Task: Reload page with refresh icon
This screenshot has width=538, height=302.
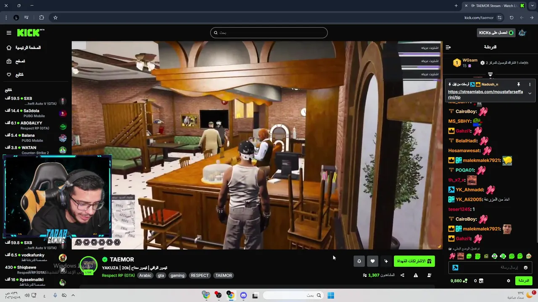Action: [512, 18]
